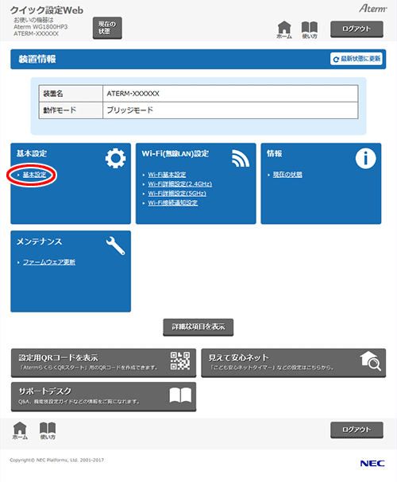Screen dimensions: 397x482
Task: Open the 現在の状態 link in 情報 panel
Action: pos(287,175)
